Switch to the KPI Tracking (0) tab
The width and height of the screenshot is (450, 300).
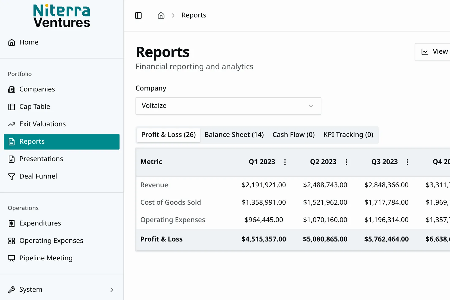(x=348, y=135)
